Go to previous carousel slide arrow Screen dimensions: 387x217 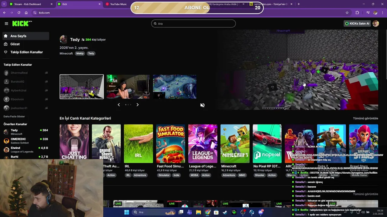coord(119,105)
